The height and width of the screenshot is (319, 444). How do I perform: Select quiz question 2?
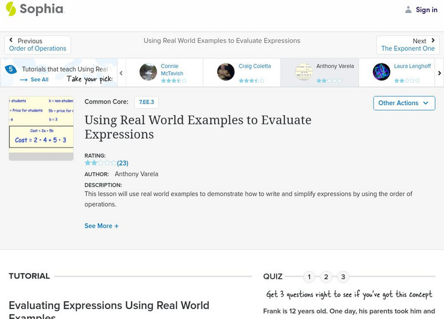pyautogui.click(x=326, y=277)
